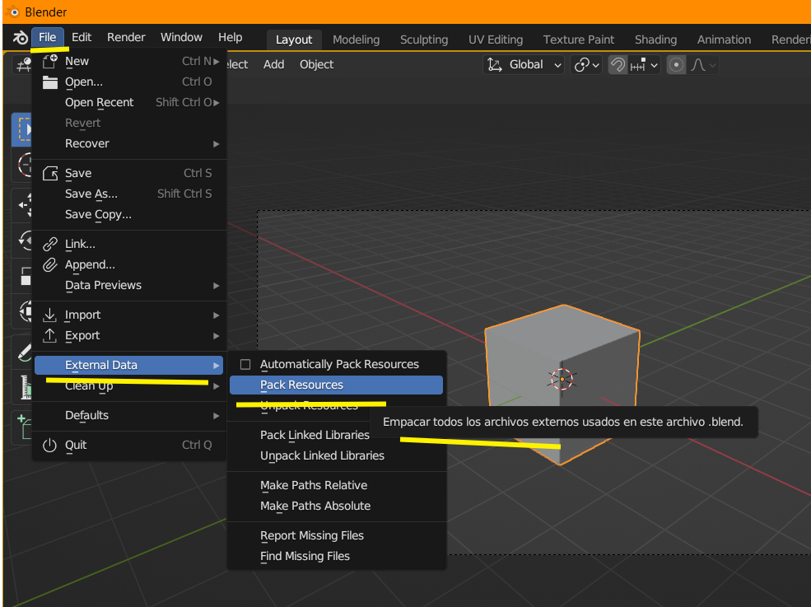Image resolution: width=811 pixels, height=607 pixels.
Task: Click the Save file icon
Action: (x=49, y=173)
